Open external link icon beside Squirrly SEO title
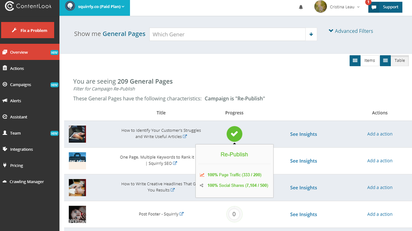Screen dimensions: 412x231 175,163
